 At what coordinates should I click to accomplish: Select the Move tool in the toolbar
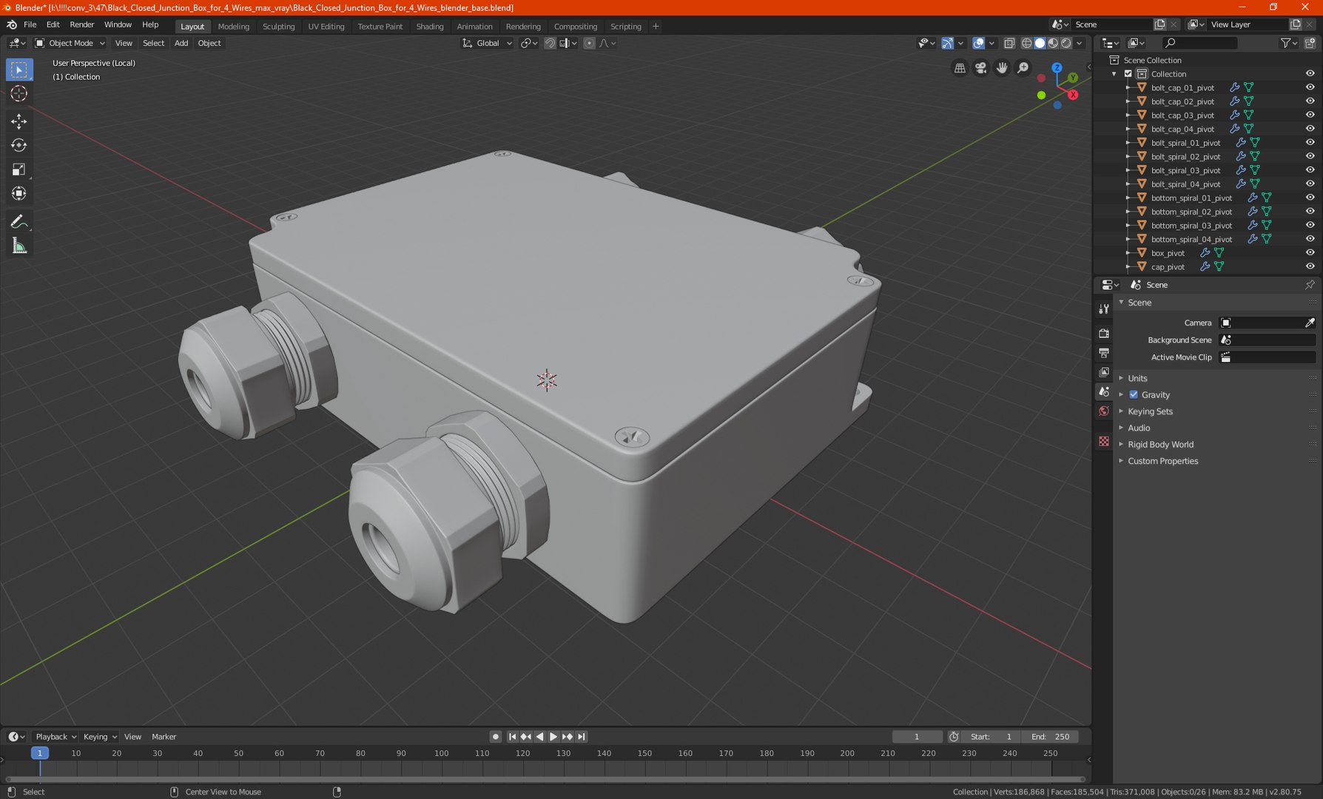19,121
